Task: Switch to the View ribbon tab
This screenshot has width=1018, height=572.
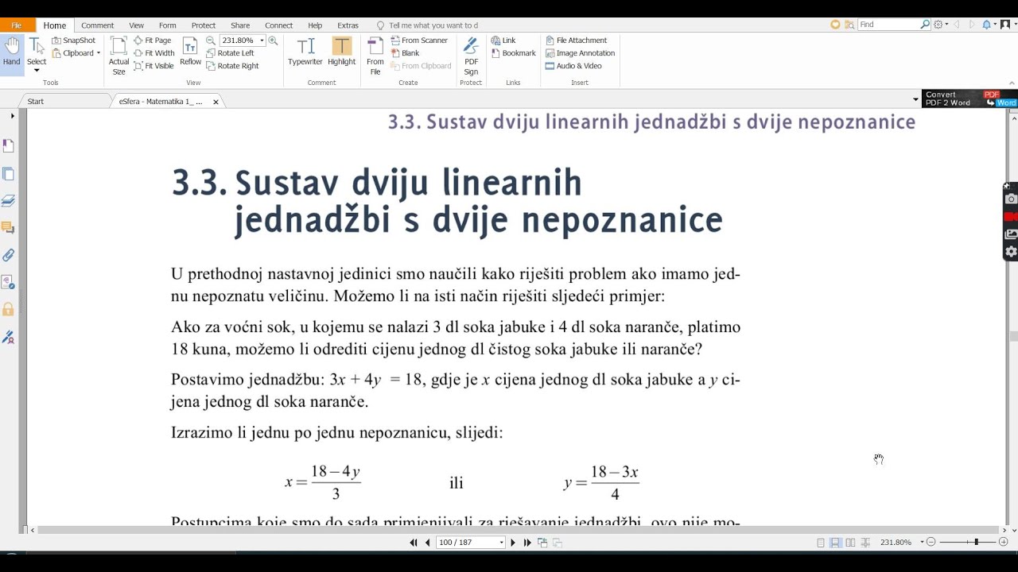Action: tap(137, 25)
